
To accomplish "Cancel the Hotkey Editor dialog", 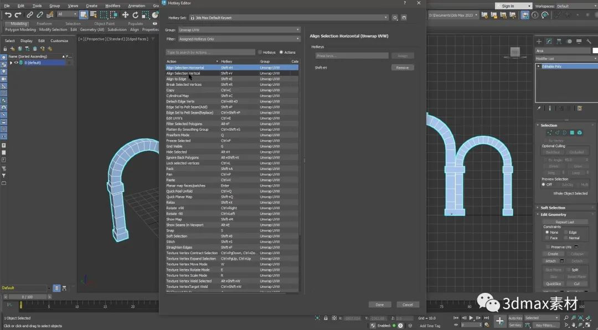I will (408, 305).
